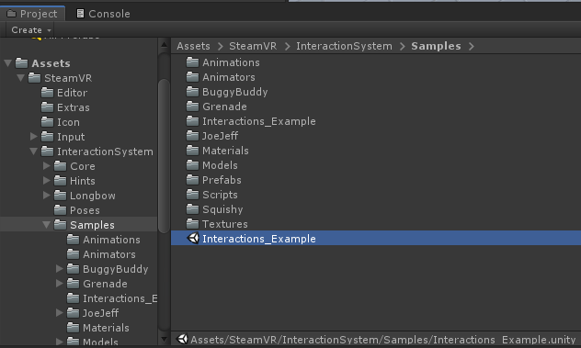The height and width of the screenshot is (348, 581).
Task: Collapse the Assets root folder
Action: [x=7, y=63]
